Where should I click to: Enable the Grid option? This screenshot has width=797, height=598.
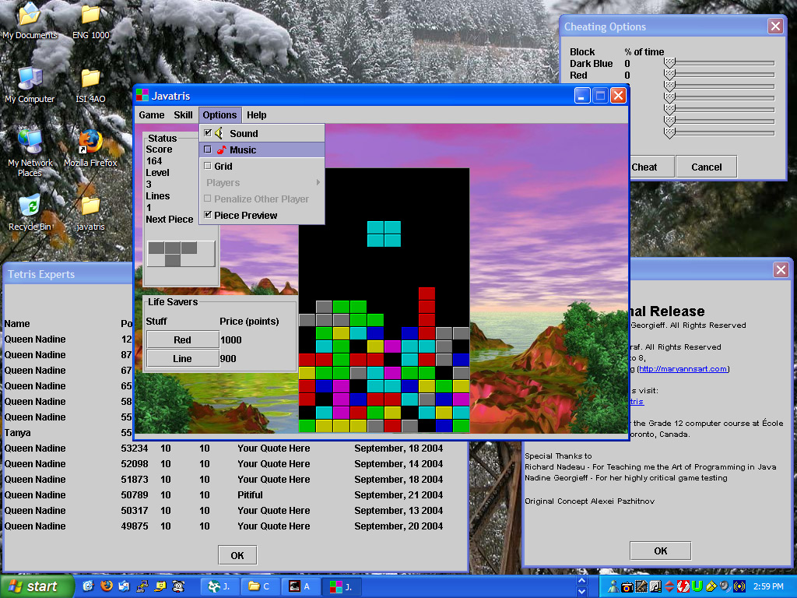[262, 166]
